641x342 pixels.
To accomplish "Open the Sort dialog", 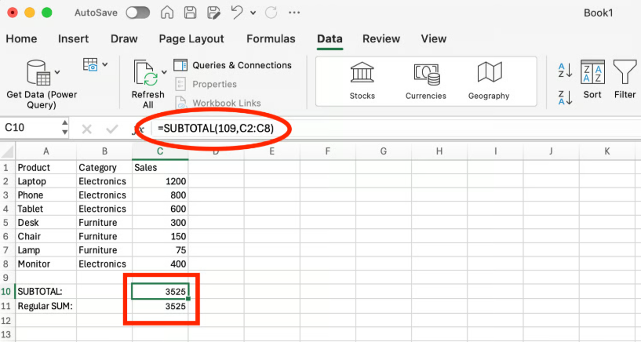I will 592,80.
